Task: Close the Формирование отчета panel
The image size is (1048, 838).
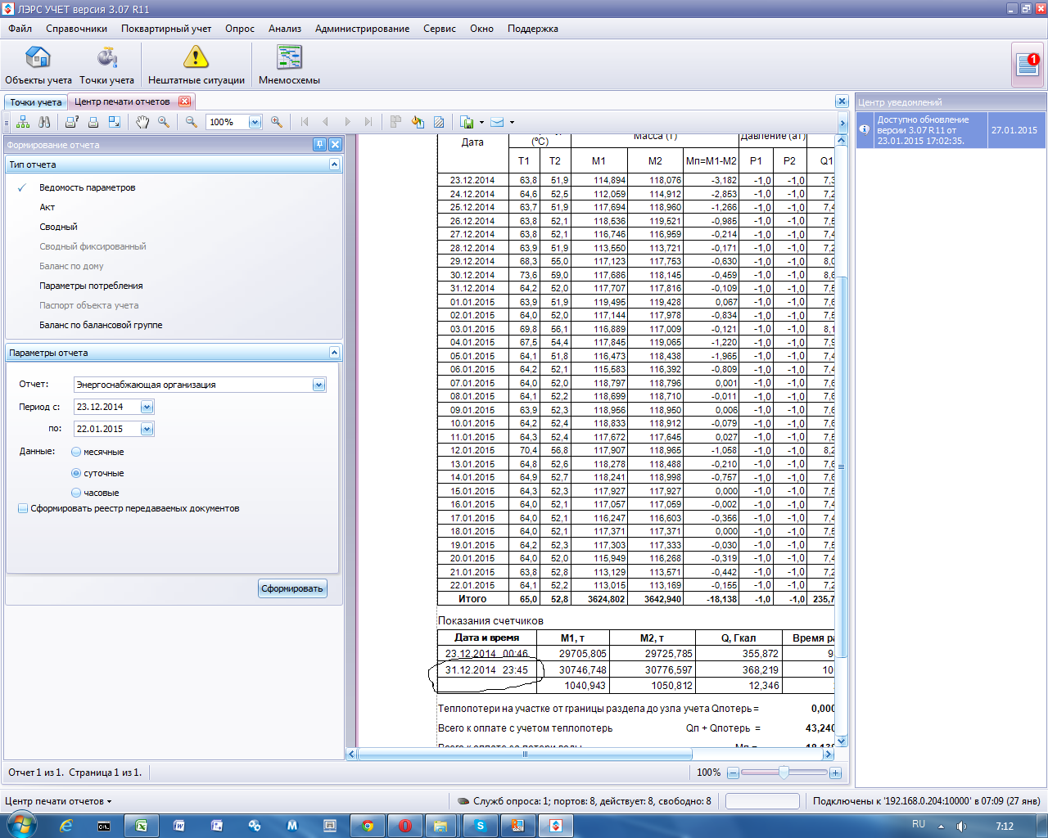Action: click(x=335, y=145)
